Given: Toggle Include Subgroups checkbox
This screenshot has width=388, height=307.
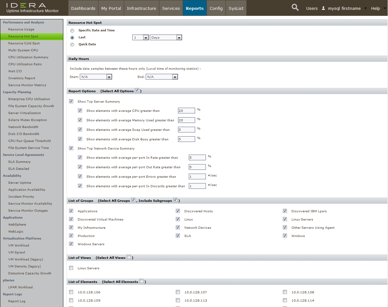Looking at the screenshot, I should 175,200.
